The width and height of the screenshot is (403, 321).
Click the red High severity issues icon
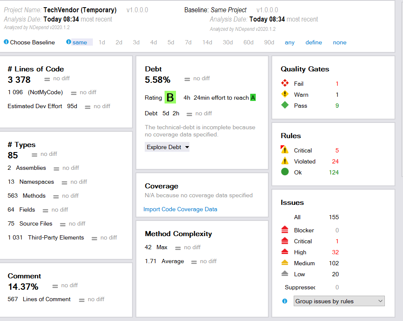(x=285, y=252)
